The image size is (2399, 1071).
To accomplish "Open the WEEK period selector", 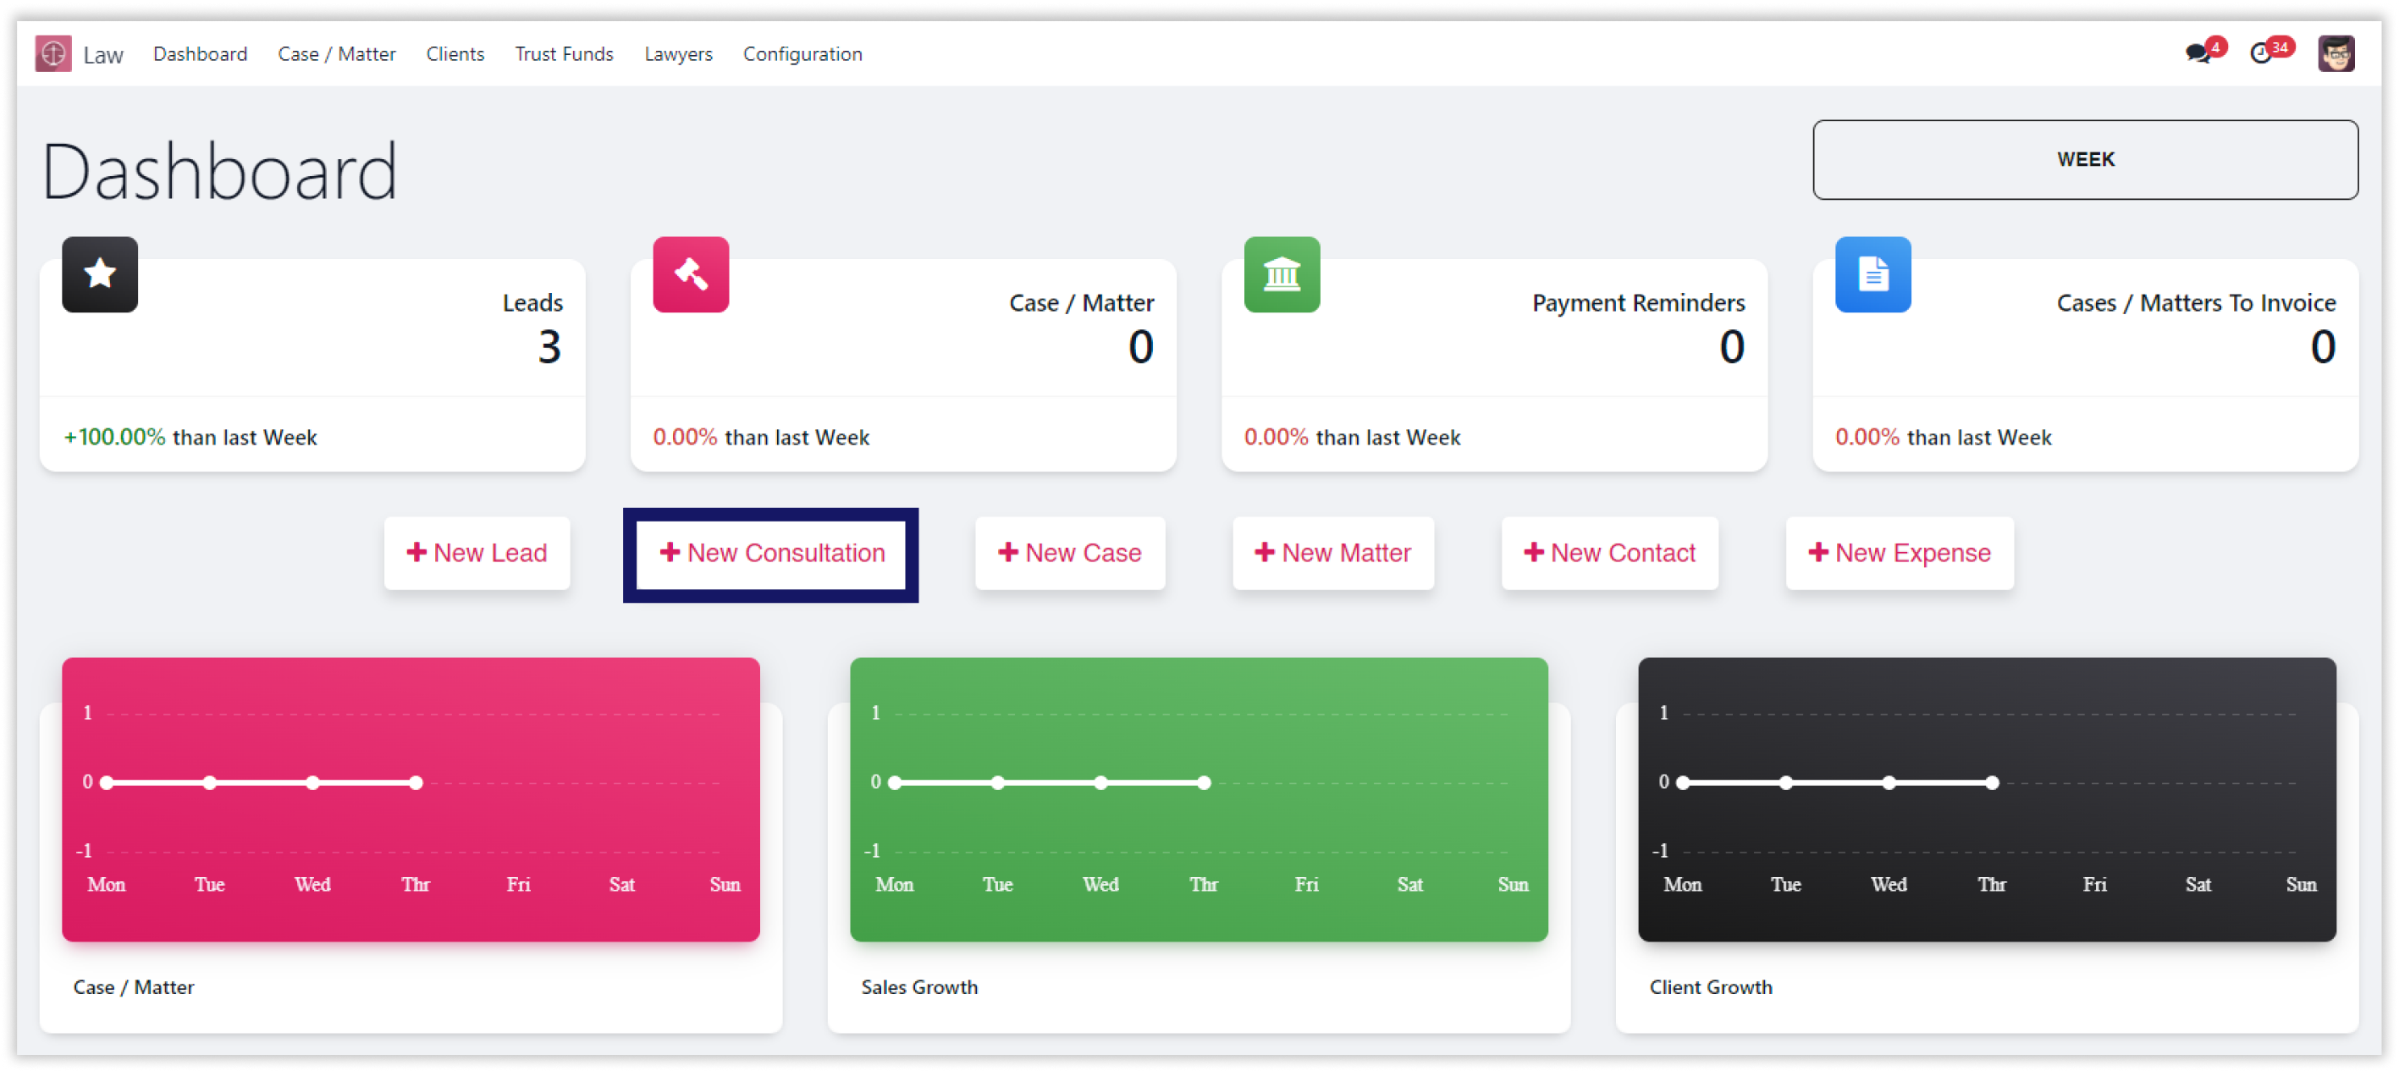I will 2085,159.
